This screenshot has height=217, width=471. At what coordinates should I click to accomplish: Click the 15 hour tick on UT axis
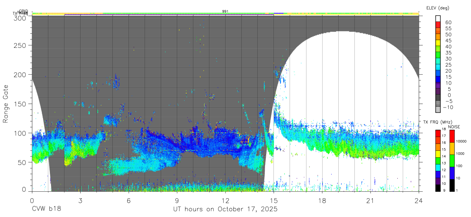(x=273, y=201)
